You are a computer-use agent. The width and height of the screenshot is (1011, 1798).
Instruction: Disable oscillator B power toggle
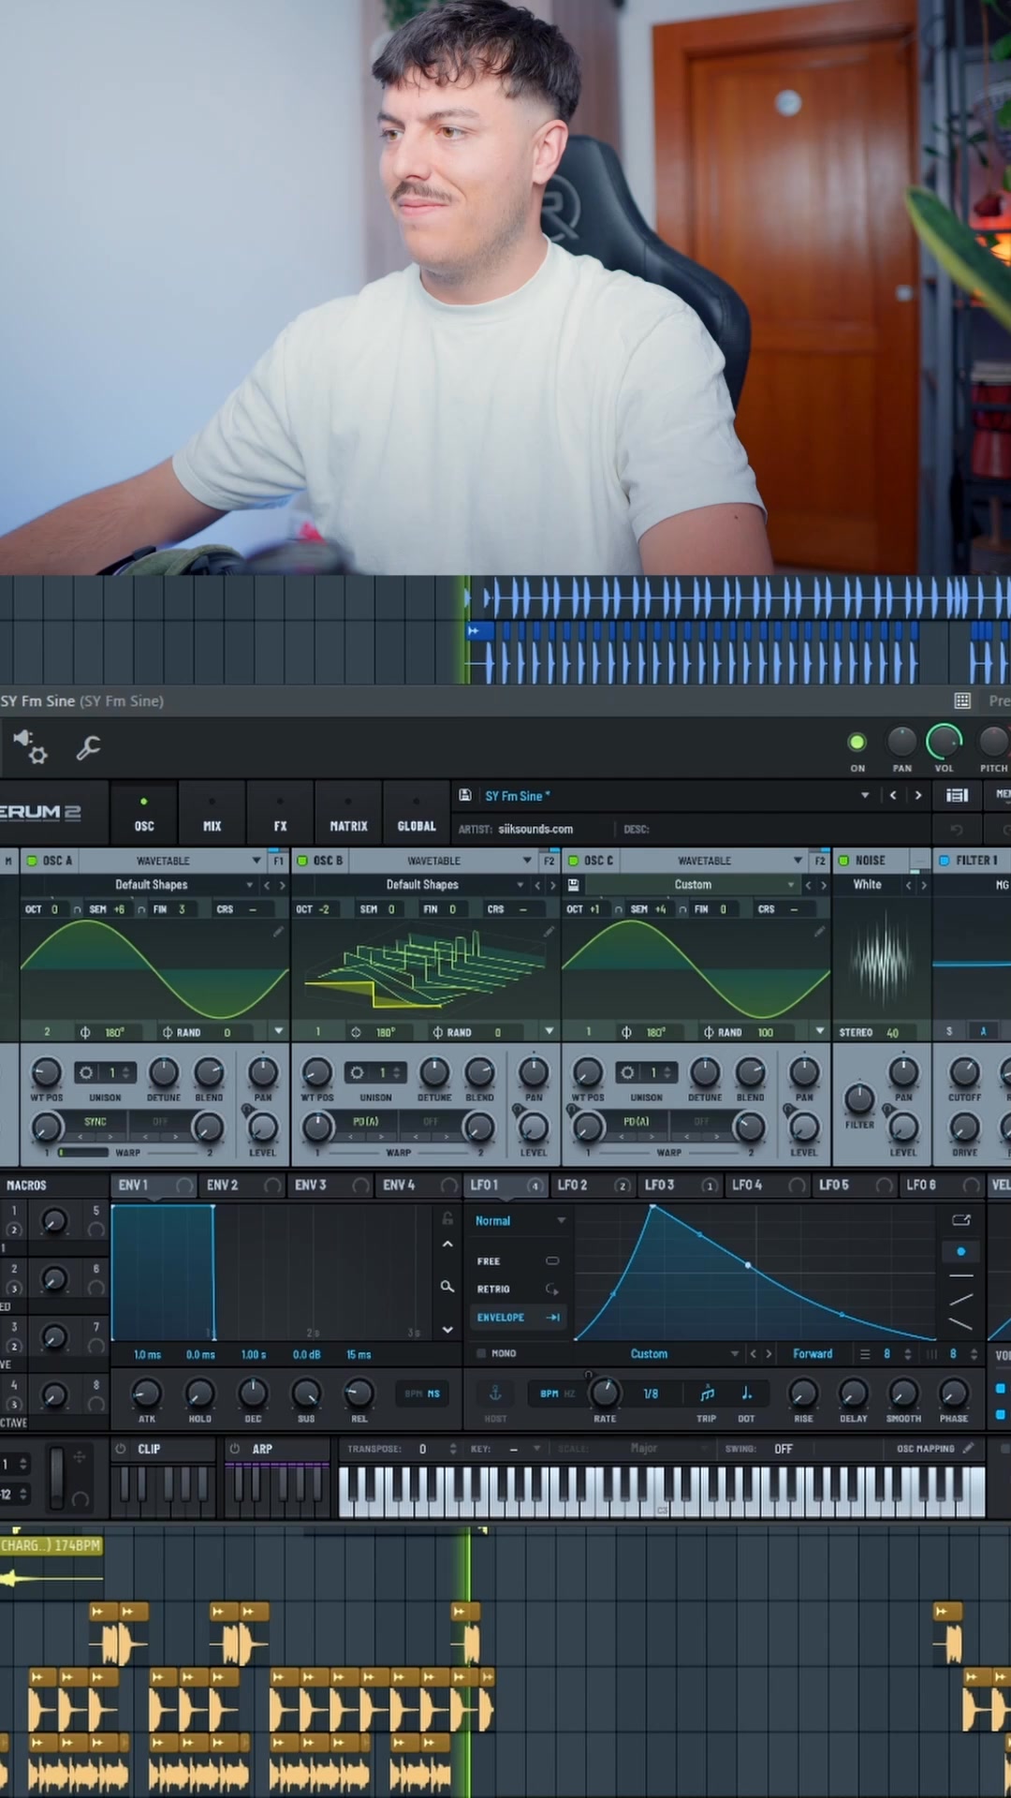302,860
